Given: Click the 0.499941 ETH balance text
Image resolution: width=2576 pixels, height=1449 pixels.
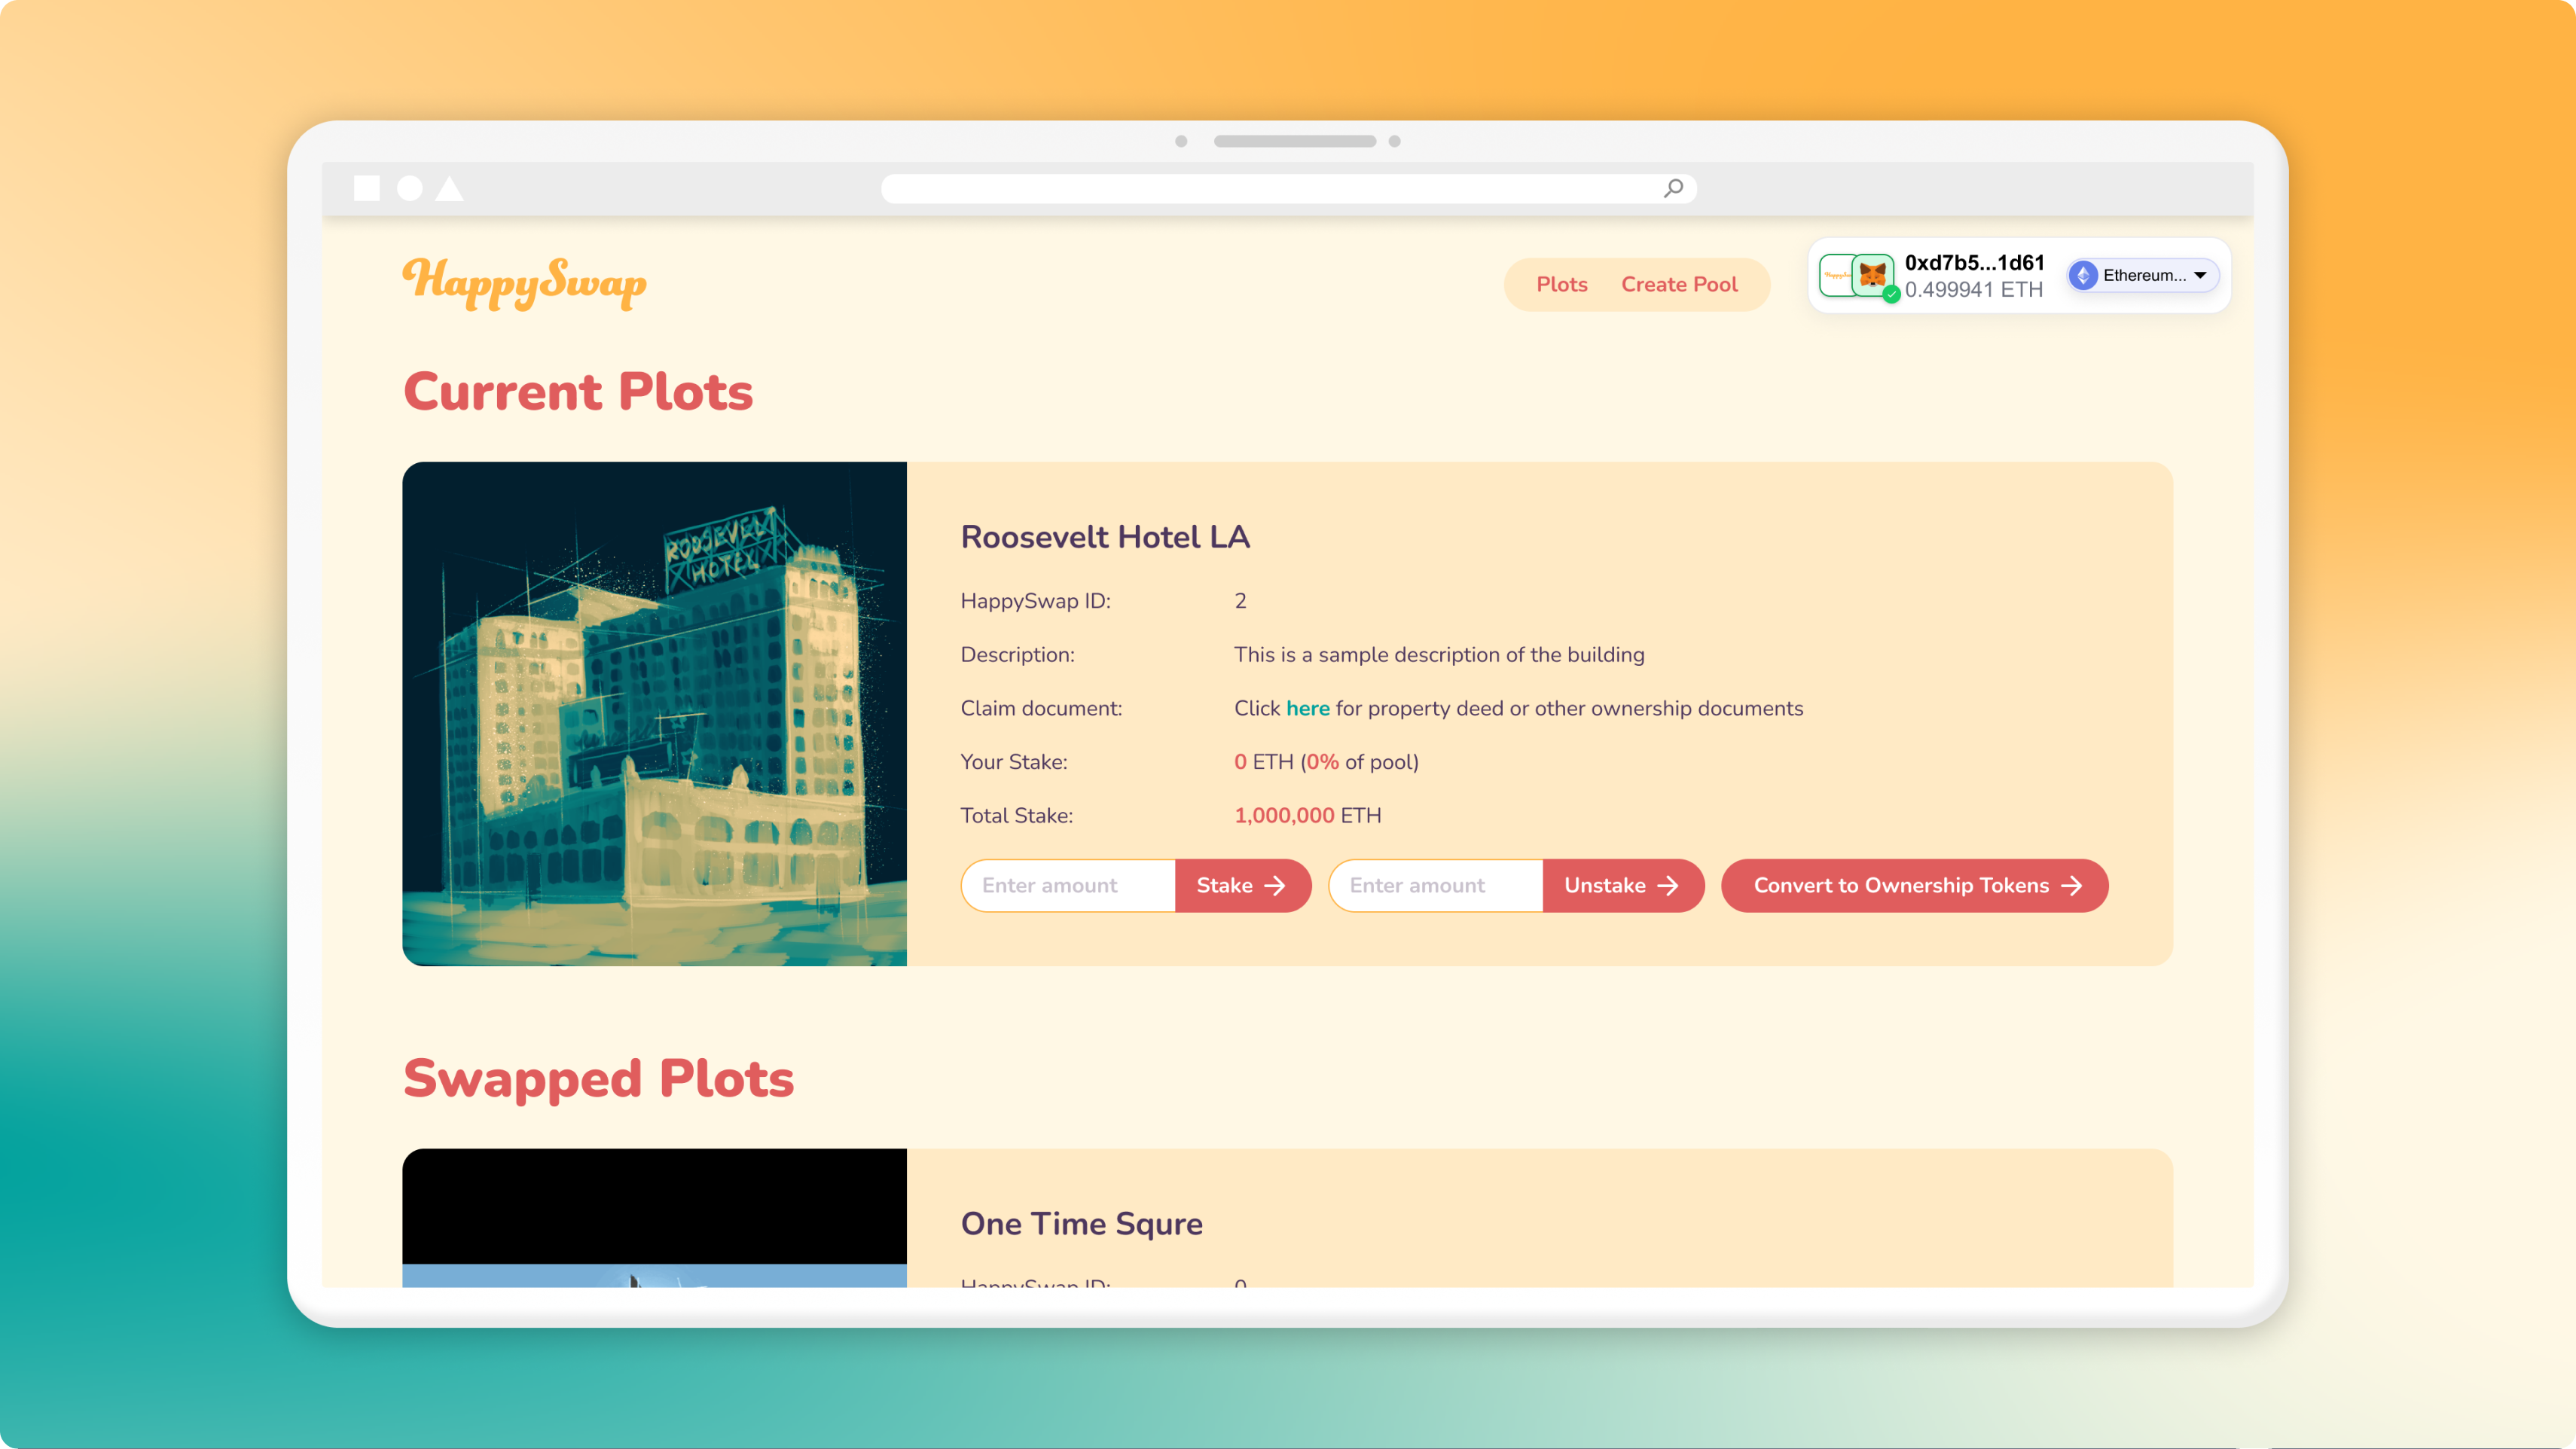Looking at the screenshot, I should pos(1973,289).
